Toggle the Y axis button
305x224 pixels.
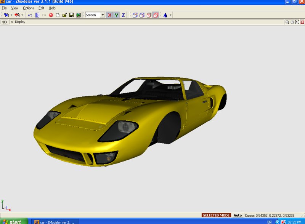pyautogui.click(x=117, y=15)
